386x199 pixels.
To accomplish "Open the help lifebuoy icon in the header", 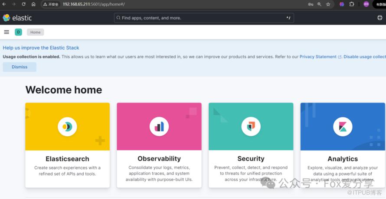I will click(380, 18).
